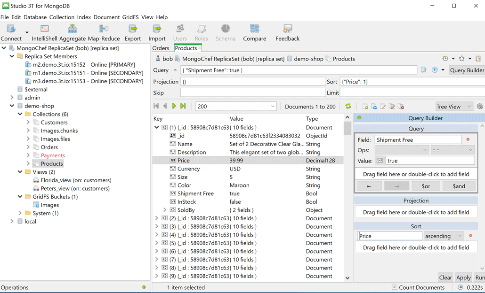Collapse document (1) in results
Viewport: 485px width, 293px height.
[156, 127]
